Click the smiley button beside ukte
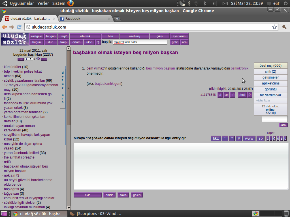The height and width of the screenshot is (217, 290). pos(98,42)
